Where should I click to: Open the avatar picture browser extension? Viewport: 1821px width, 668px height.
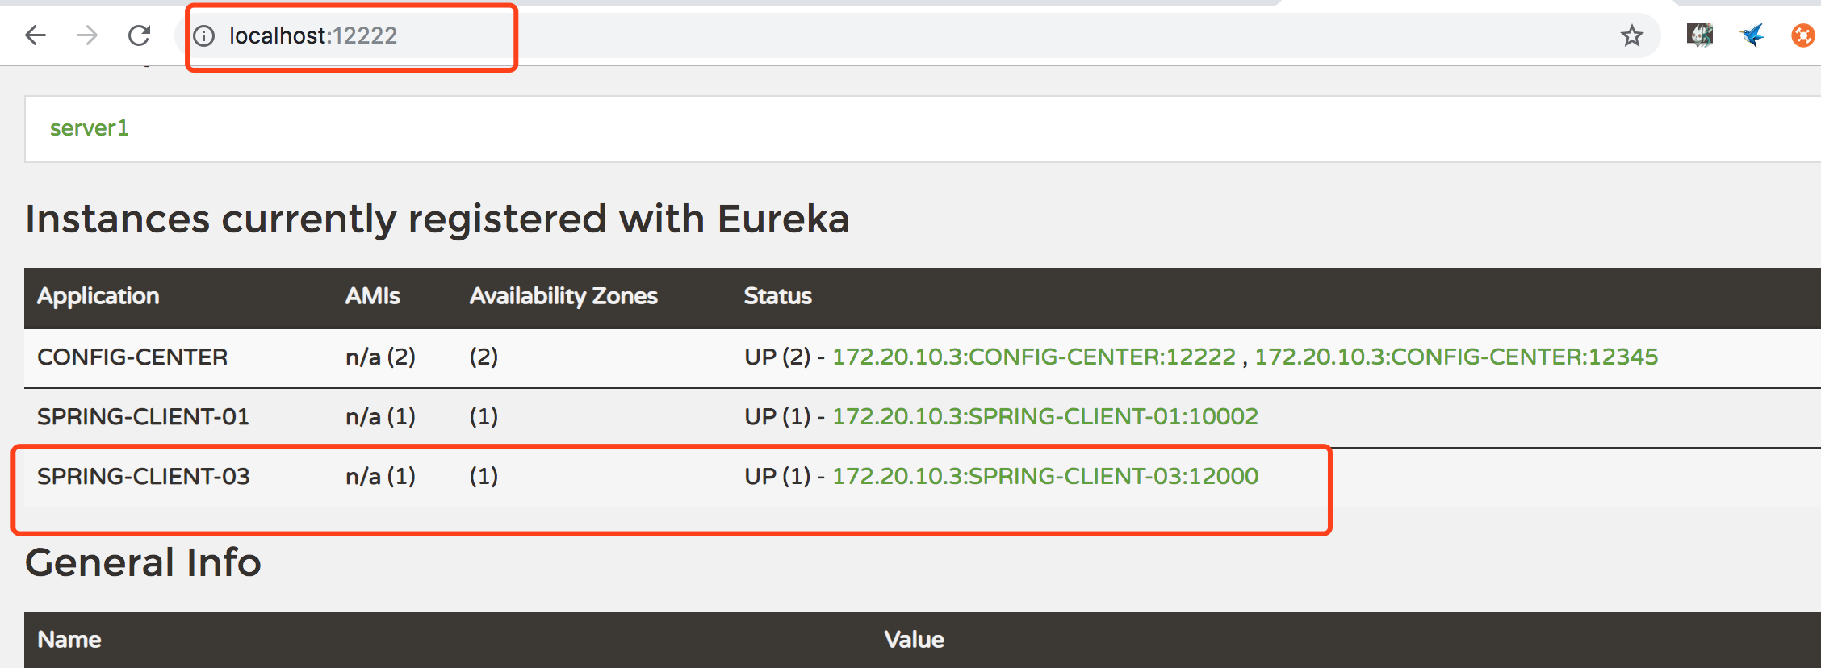coord(1699,35)
